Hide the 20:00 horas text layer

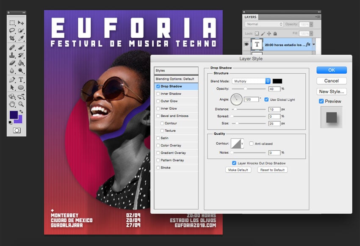tap(246, 44)
